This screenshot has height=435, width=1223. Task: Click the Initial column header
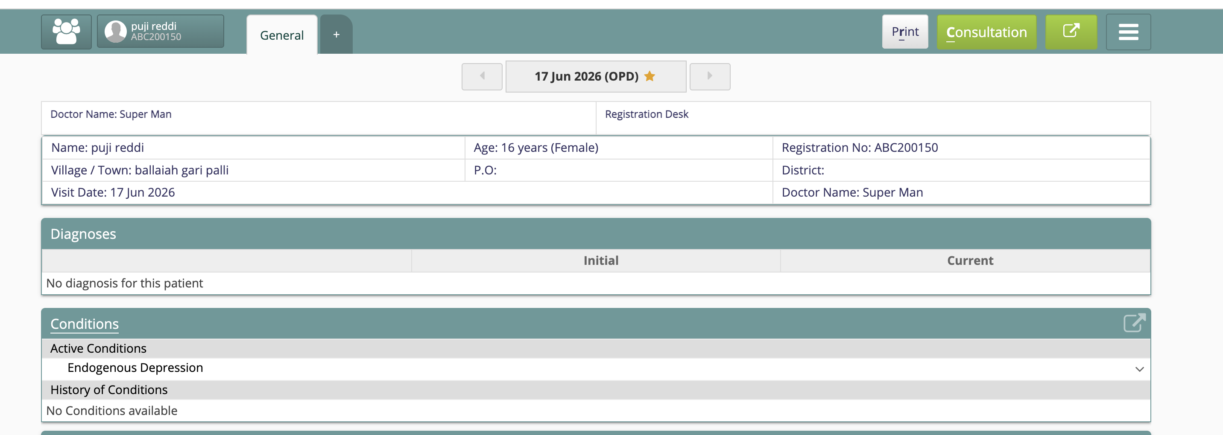[x=600, y=261]
